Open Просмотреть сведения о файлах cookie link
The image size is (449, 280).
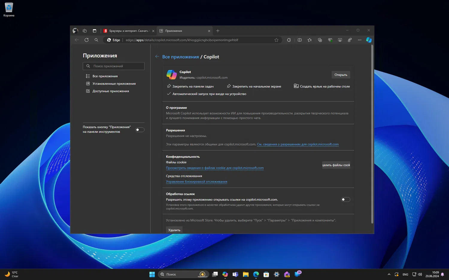click(215, 168)
